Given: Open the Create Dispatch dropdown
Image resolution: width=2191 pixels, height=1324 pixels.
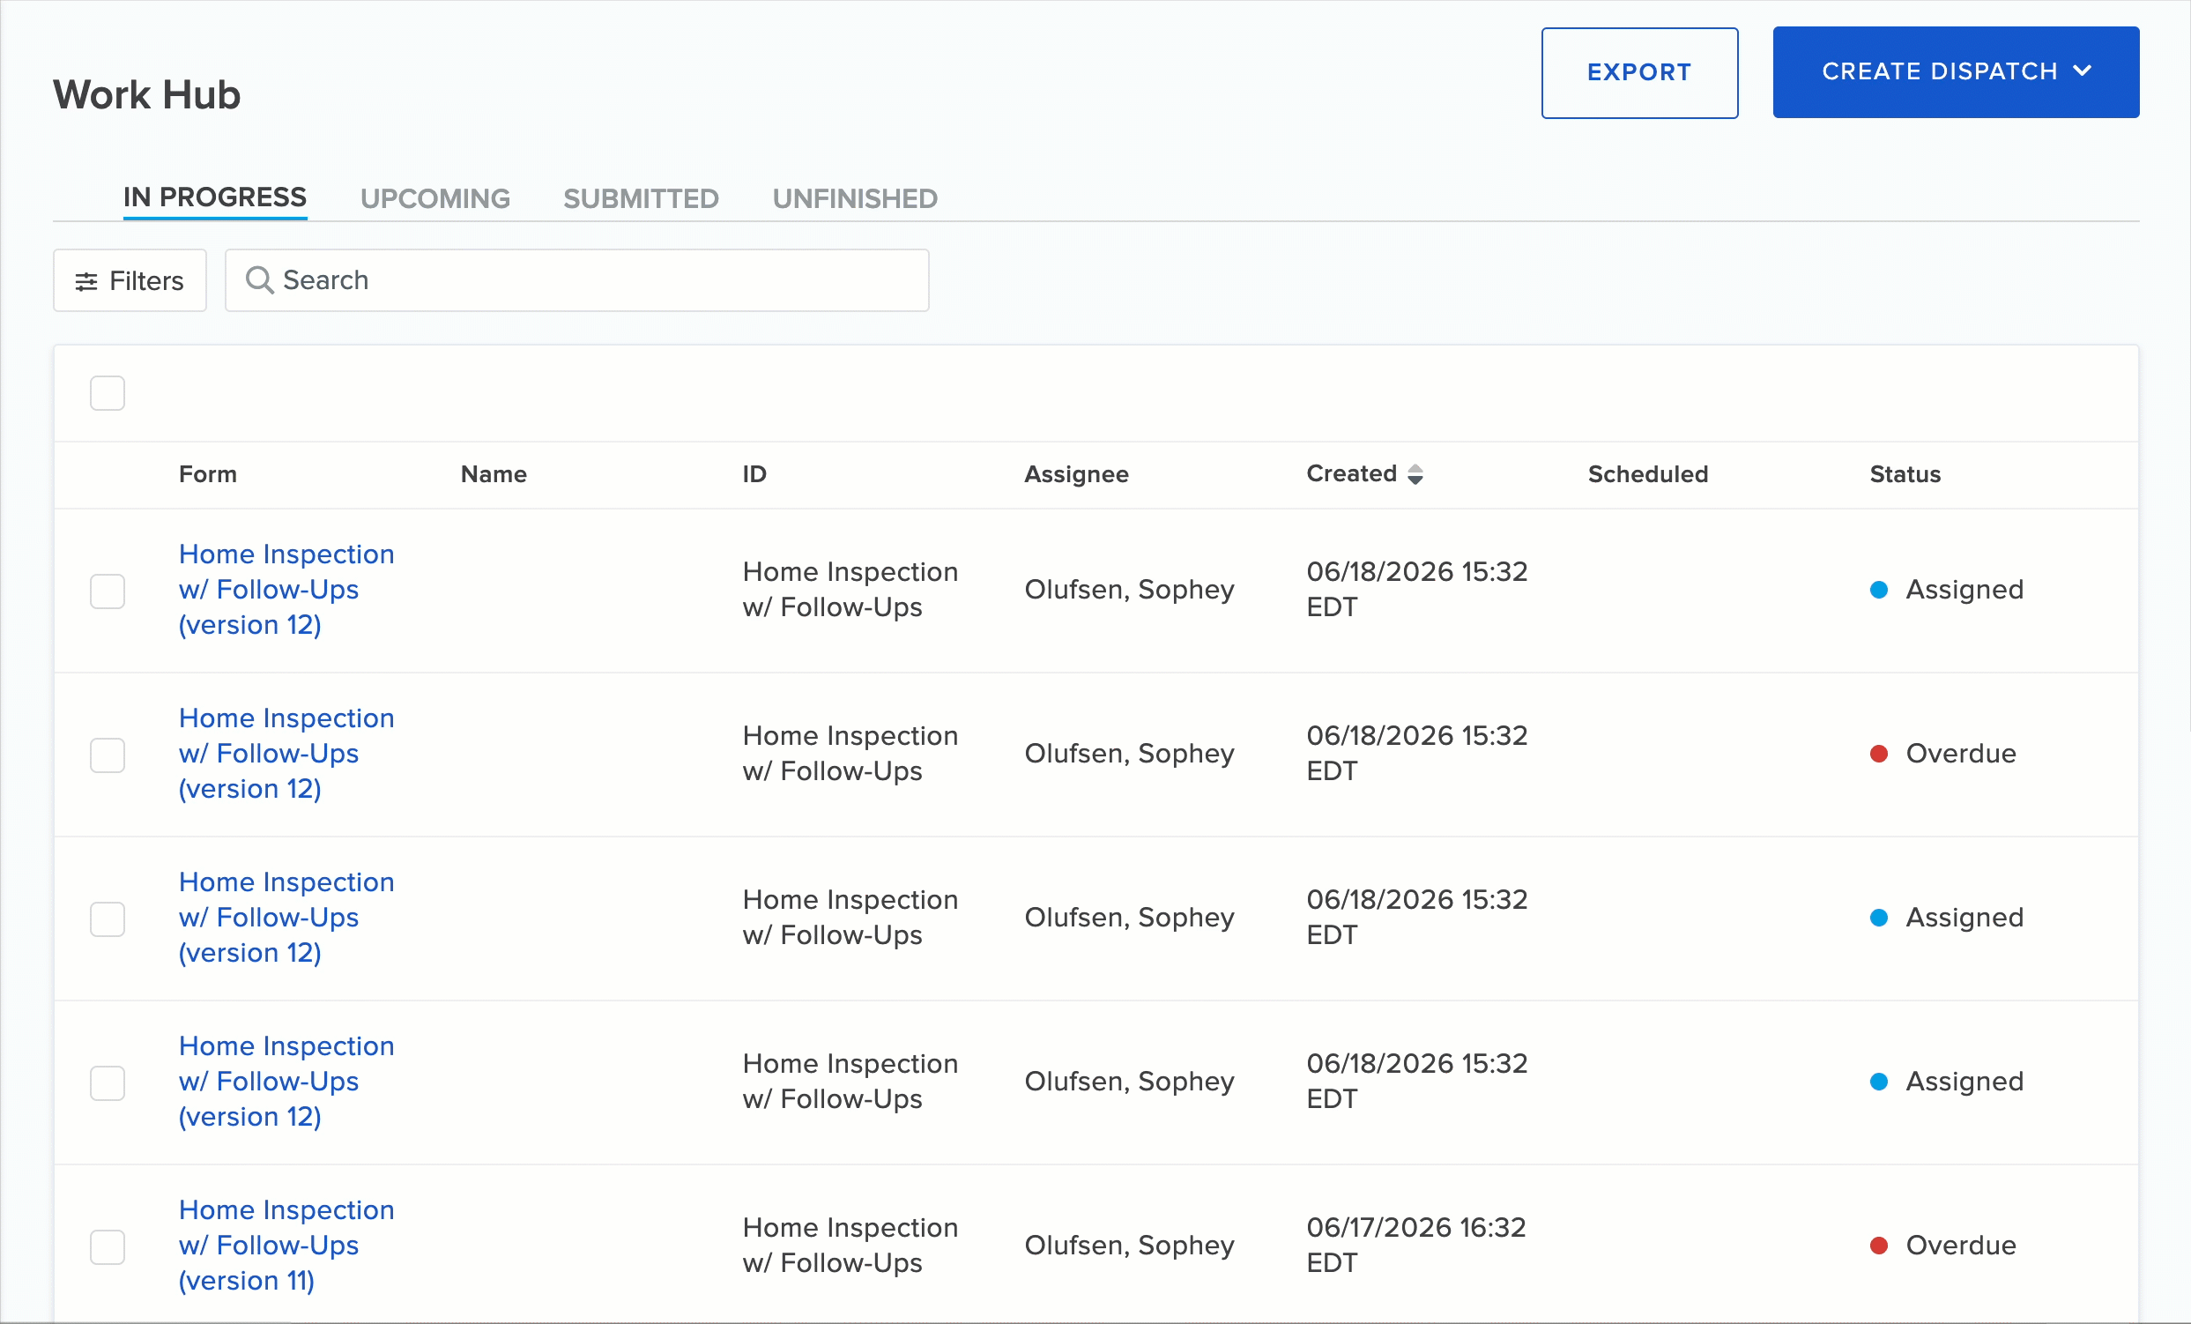Looking at the screenshot, I should tap(1956, 72).
